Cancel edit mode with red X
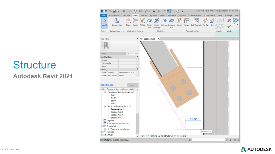 [229, 20]
